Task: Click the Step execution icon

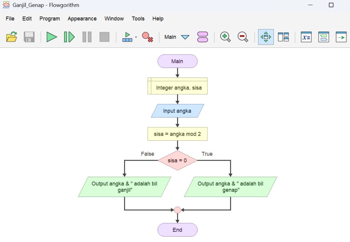Action: pyautogui.click(x=69, y=37)
